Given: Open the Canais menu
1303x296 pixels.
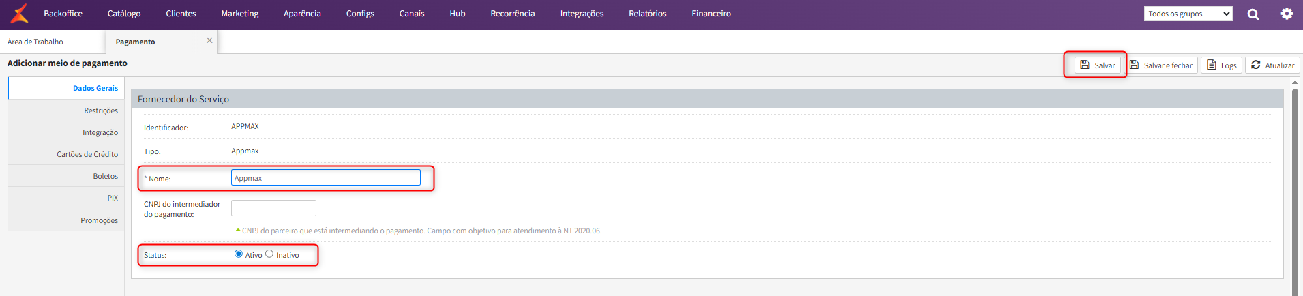Looking at the screenshot, I should tap(412, 14).
